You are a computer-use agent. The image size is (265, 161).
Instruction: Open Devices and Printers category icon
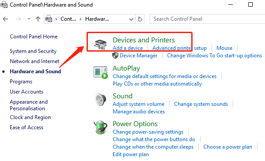[x=100, y=45]
